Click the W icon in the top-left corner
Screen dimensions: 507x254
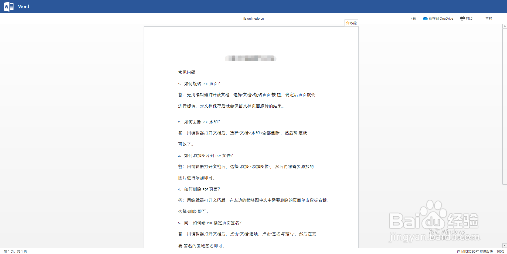8,6
